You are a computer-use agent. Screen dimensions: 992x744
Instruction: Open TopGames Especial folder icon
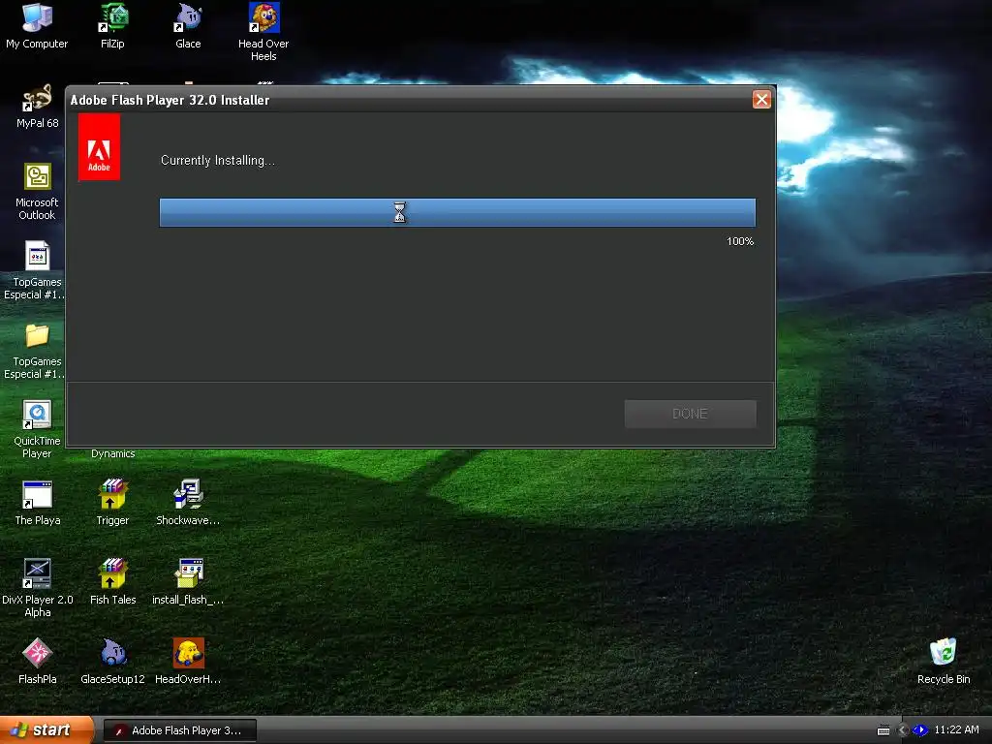(x=35, y=351)
